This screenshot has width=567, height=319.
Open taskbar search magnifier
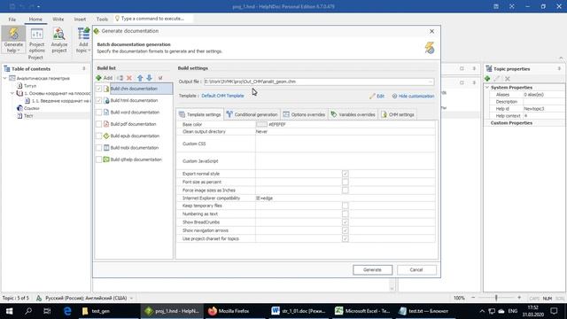pyautogui.click(x=28, y=311)
